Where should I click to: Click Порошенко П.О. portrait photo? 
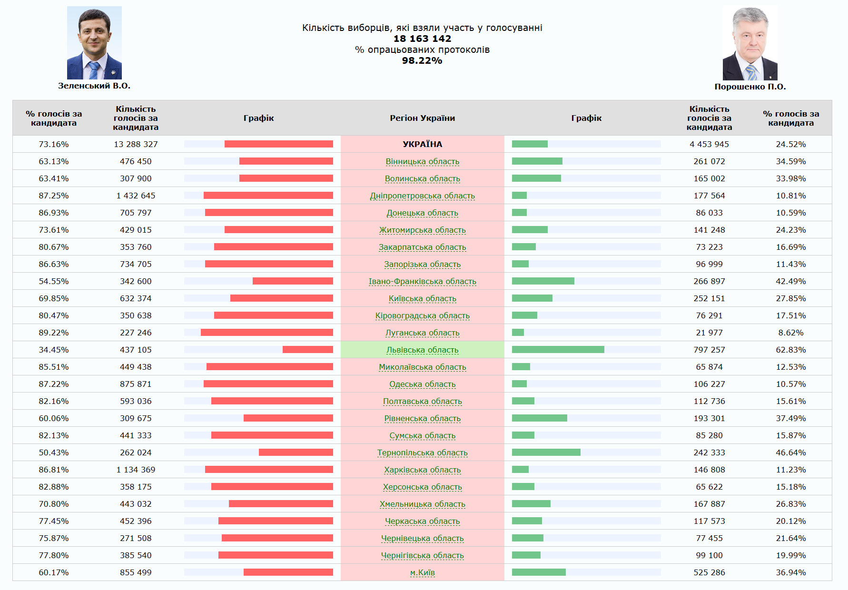[x=750, y=43]
